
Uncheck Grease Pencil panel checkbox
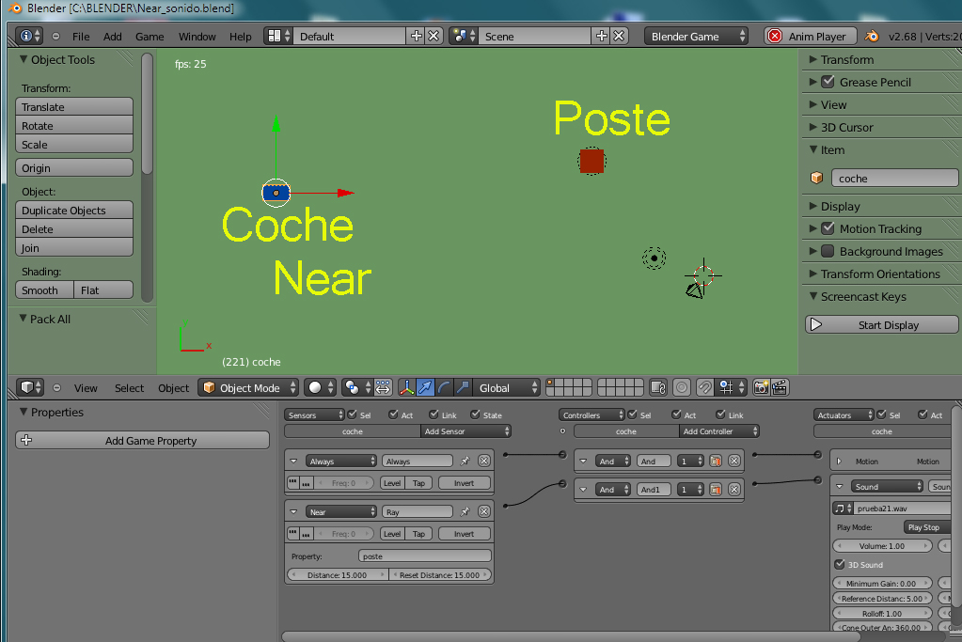click(x=828, y=82)
